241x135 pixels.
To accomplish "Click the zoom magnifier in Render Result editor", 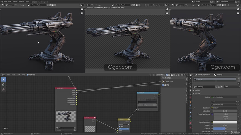I will click(x=167, y=9).
